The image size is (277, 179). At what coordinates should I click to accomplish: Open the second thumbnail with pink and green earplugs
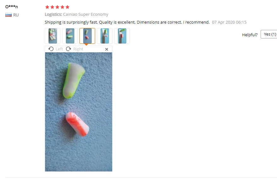pos(70,36)
